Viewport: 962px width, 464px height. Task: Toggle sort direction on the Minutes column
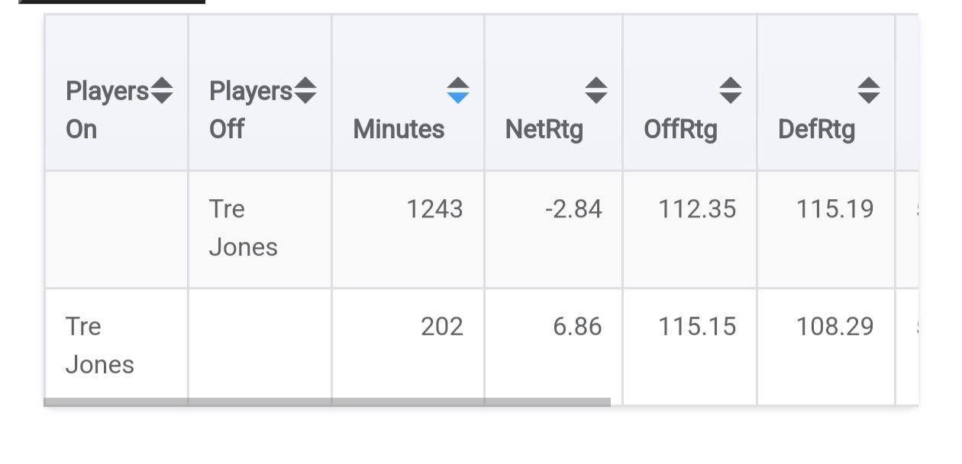pyautogui.click(x=458, y=93)
